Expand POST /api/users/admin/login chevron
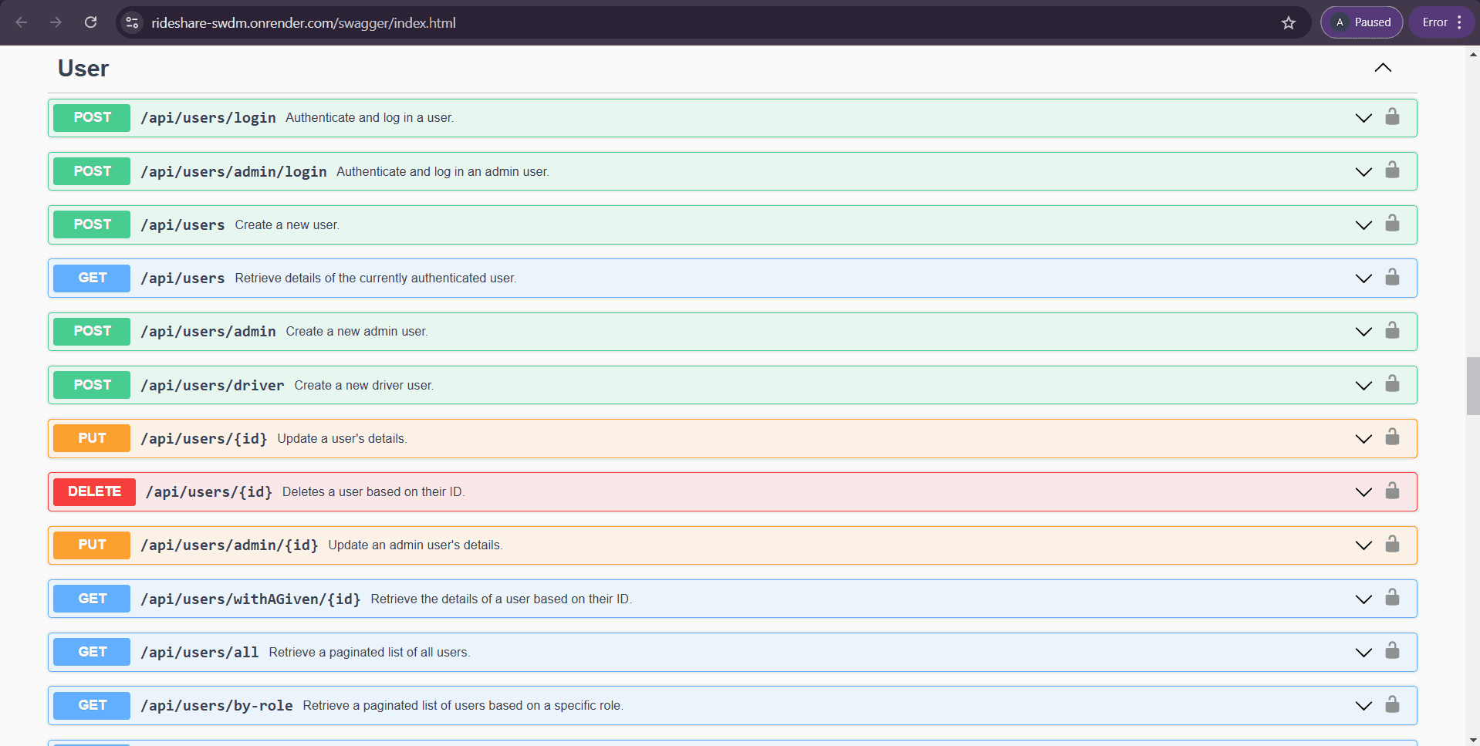 [x=1363, y=171]
